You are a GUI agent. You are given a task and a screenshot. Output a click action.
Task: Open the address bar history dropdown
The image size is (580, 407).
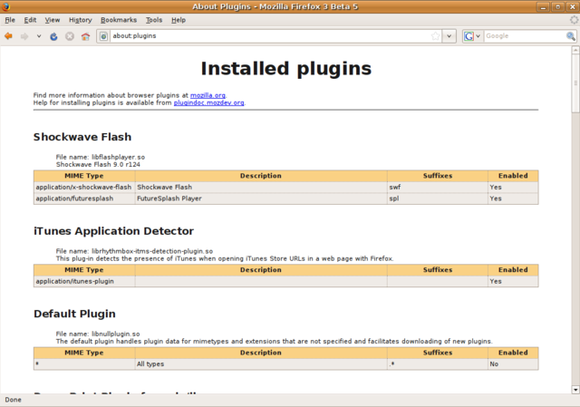(449, 36)
